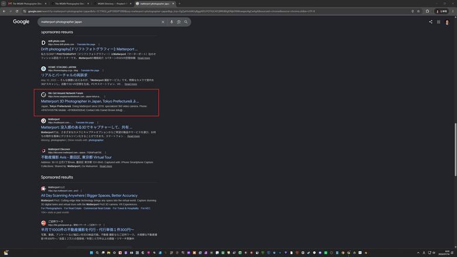
Task: Open more options for Matterport LLC ad
Action: click(81, 191)
